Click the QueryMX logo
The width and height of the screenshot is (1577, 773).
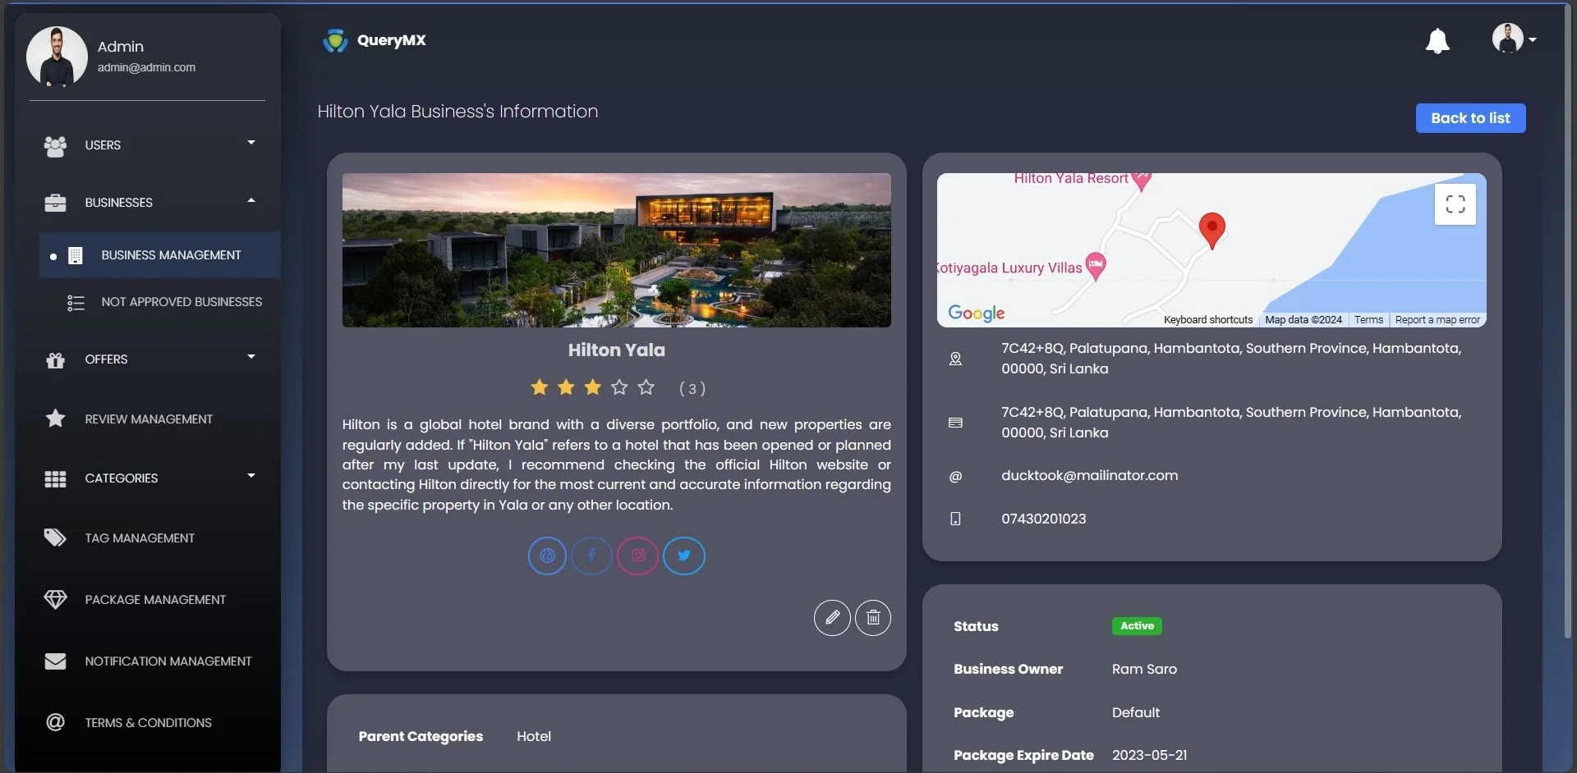point(375,40)
